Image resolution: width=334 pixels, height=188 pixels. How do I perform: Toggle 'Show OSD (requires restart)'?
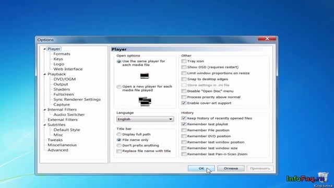(184, 67)
